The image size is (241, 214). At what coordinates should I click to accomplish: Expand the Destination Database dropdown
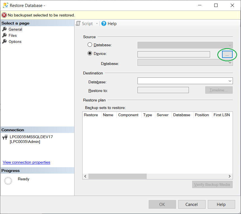coord(230,81)
